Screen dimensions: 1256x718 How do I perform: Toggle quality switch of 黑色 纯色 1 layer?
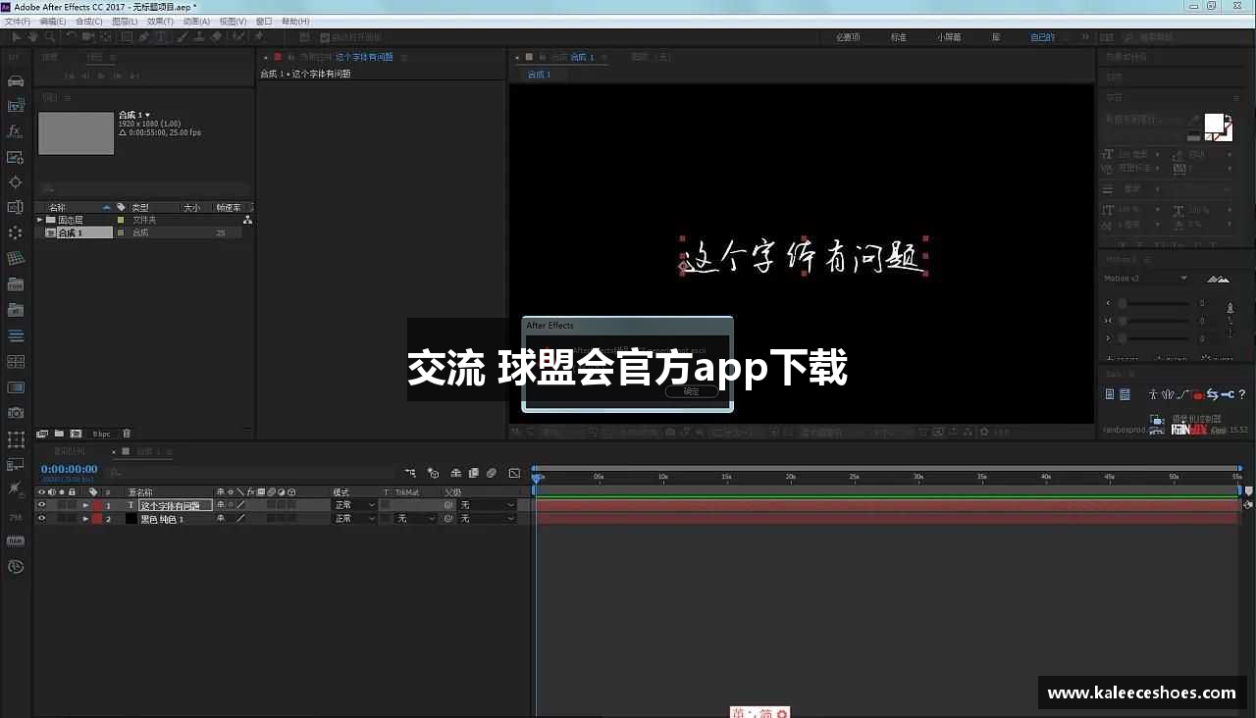240,518
